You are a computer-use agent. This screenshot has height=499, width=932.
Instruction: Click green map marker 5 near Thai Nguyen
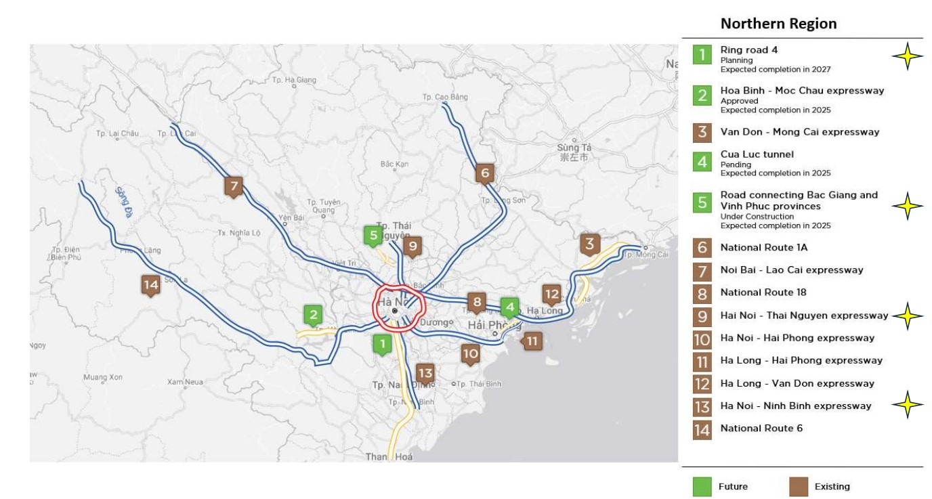point(372,236)
